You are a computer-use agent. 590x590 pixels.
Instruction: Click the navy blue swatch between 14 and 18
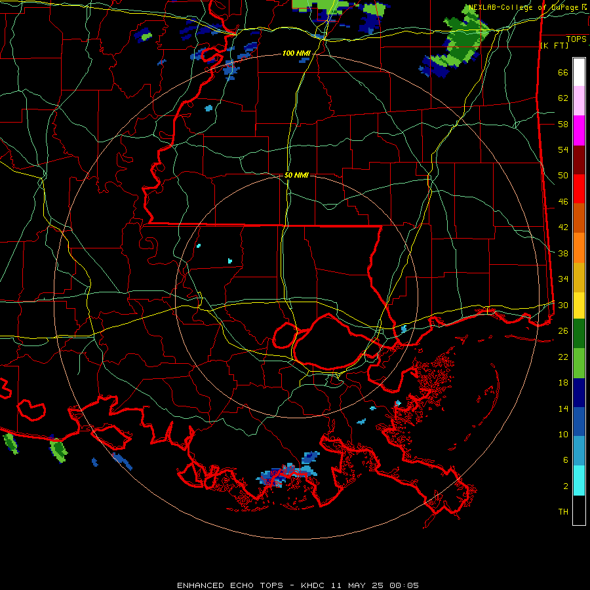pos(579,393)
